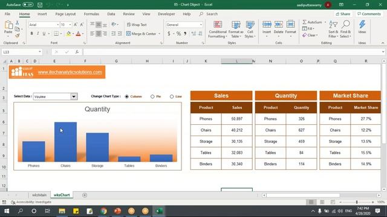Image resolution: width=387 pixels, height=217 pixels.
Task: Open the itechanalyticsolutions.com link
Action: [x=70, y=72]
